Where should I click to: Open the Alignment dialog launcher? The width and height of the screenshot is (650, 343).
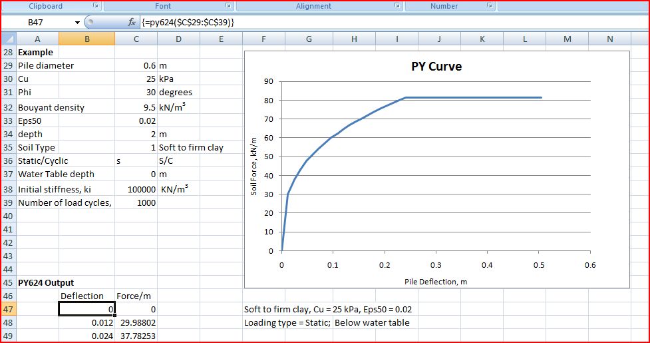pyautogui.click(x=398, y=6)
